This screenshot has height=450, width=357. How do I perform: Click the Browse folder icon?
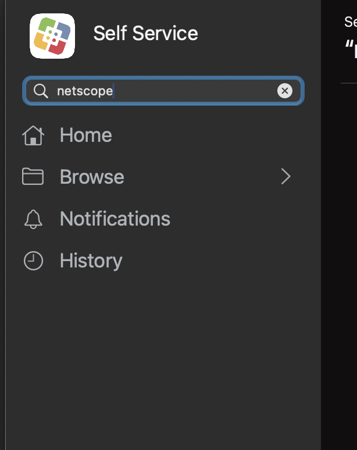click(x=33, y=176)
